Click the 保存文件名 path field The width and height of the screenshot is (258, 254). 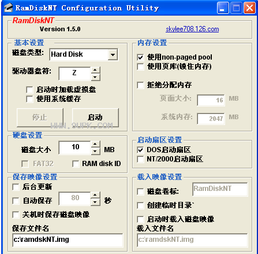68,240
